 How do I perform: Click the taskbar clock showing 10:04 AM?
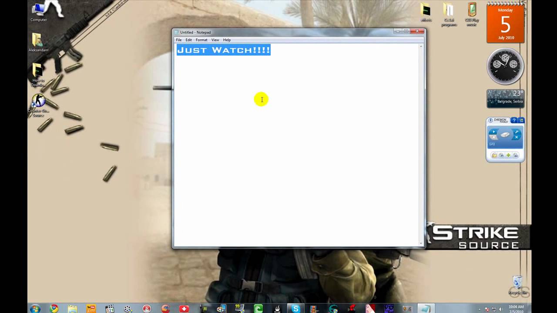pos(516,309)
